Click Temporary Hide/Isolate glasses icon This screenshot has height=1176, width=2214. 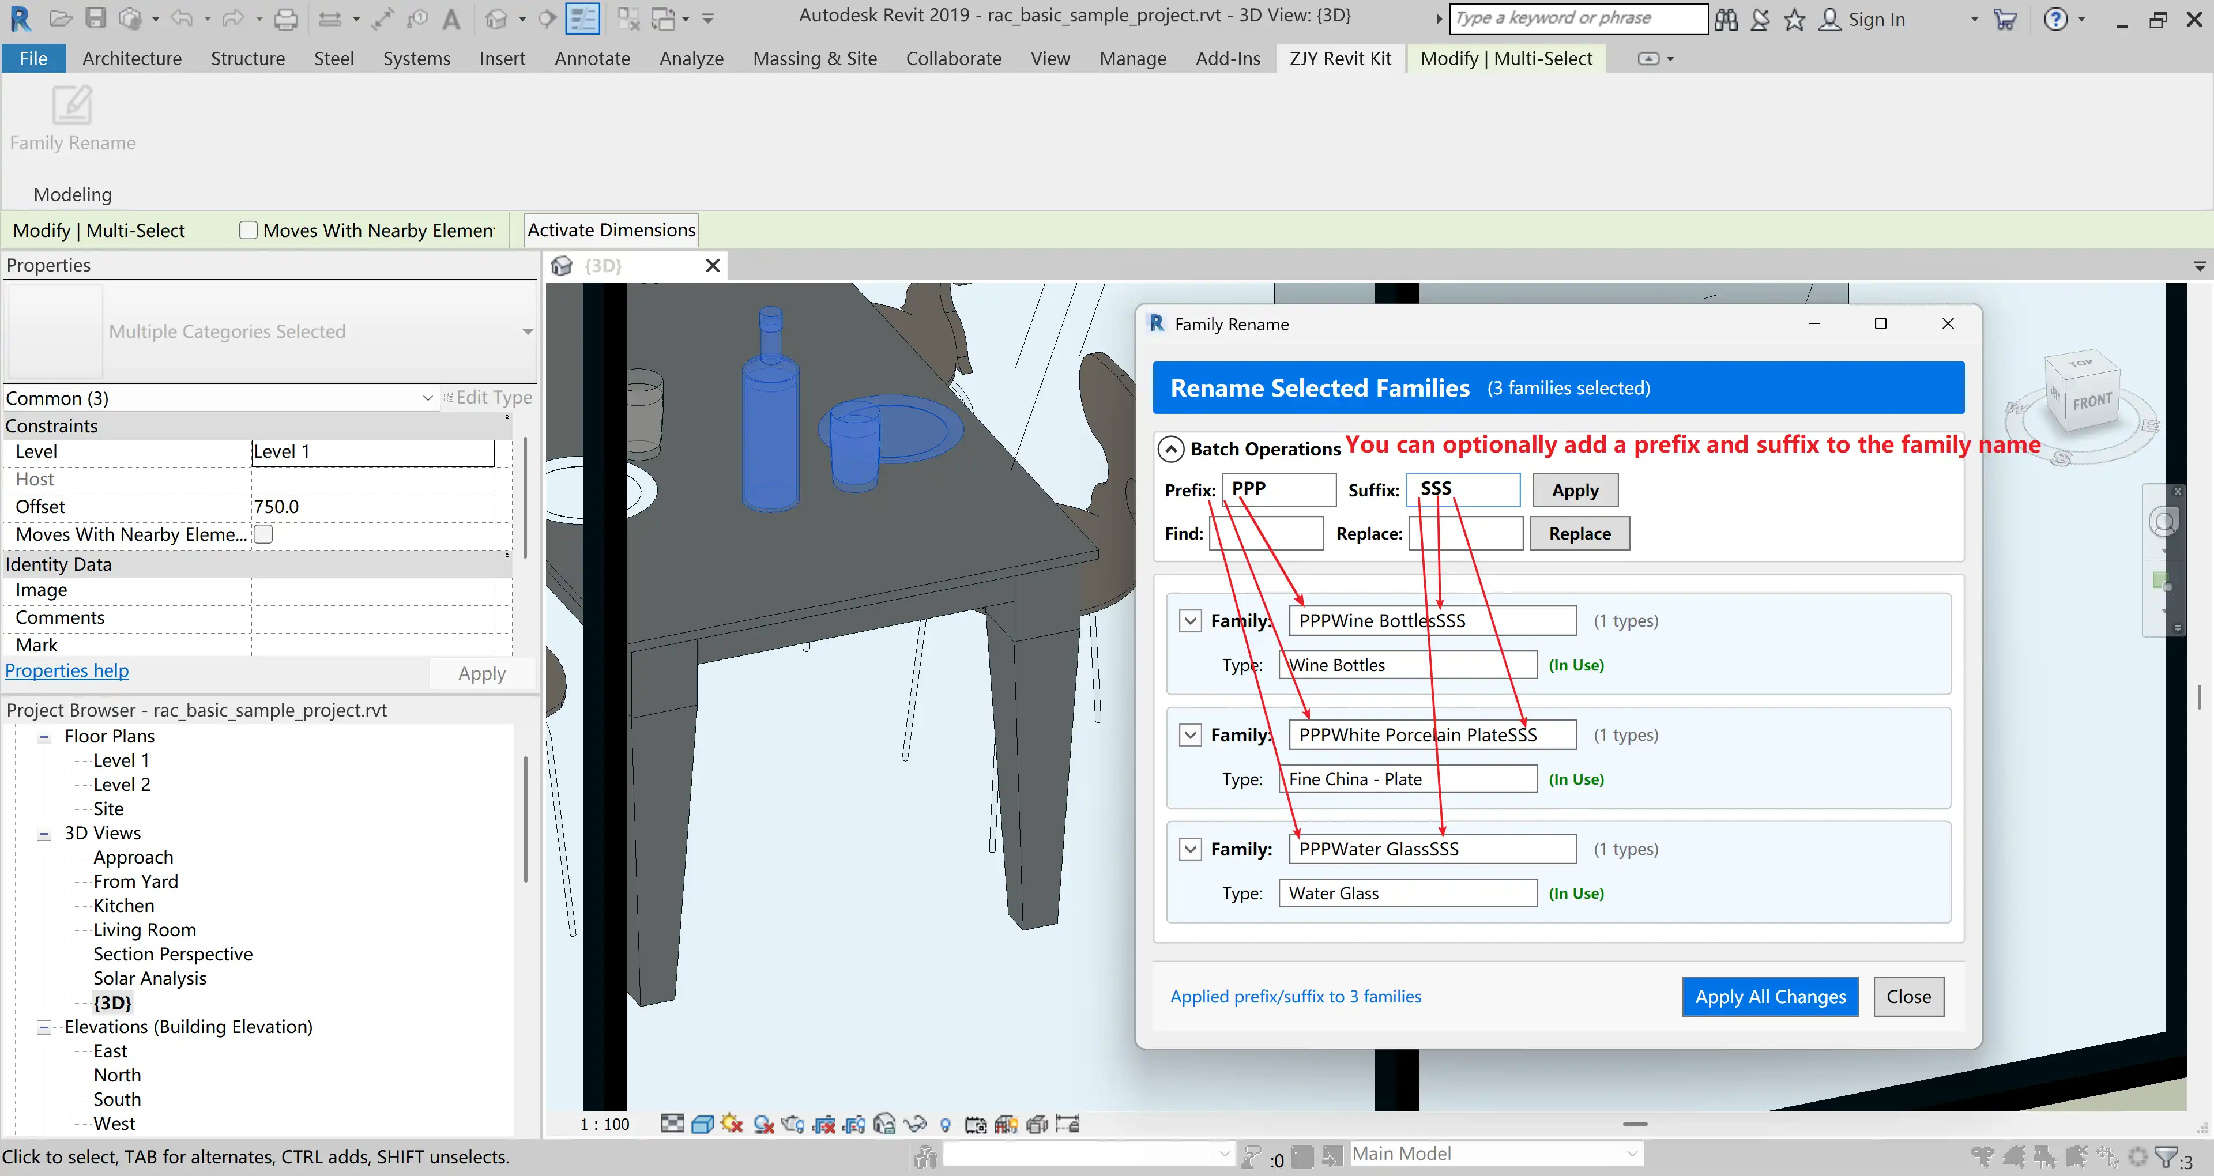pyautogui.click(x=916, y=1125)
